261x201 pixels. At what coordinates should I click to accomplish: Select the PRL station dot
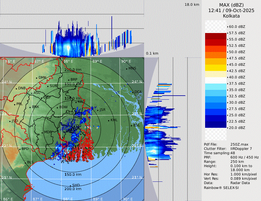[14, 104]
